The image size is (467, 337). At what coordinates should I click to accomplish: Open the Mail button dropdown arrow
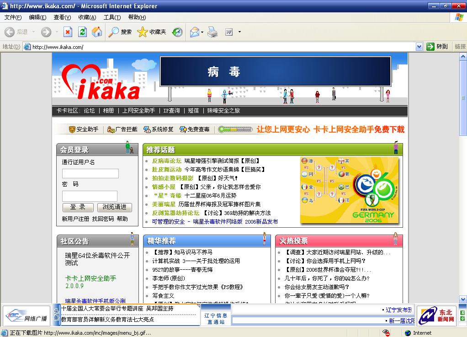click(202, 32)
